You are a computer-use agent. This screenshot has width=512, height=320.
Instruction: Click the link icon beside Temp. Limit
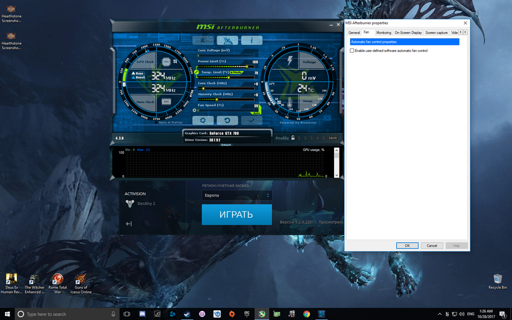(196, 72)
